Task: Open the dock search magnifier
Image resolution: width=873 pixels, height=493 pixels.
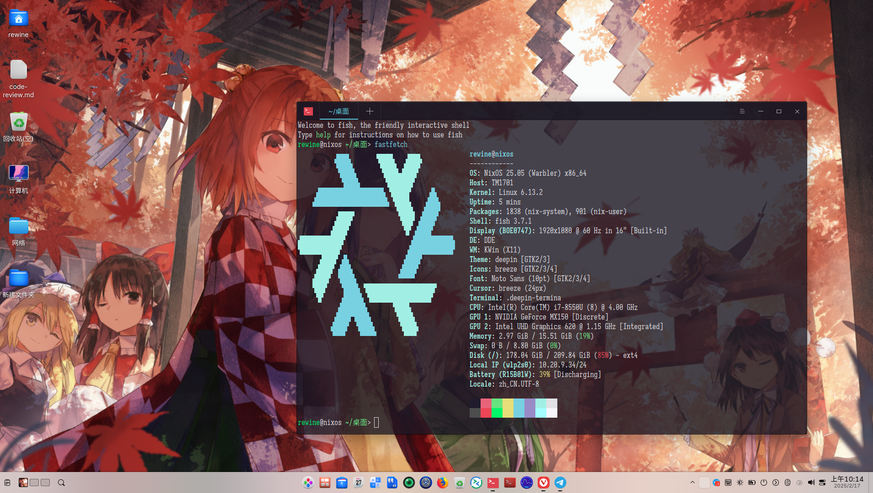Action: click(x=61, y=483)
